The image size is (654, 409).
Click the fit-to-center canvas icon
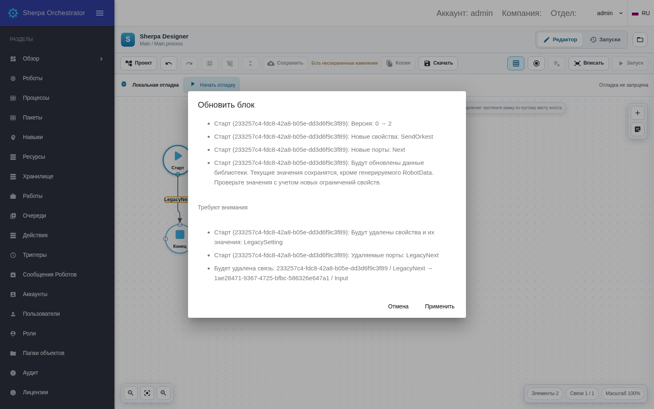click(147, 393)
